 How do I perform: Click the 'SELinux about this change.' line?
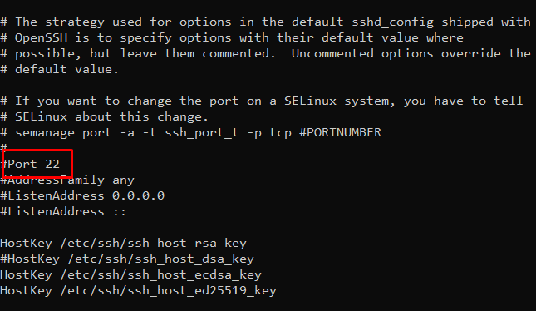(x=104, y=117)
